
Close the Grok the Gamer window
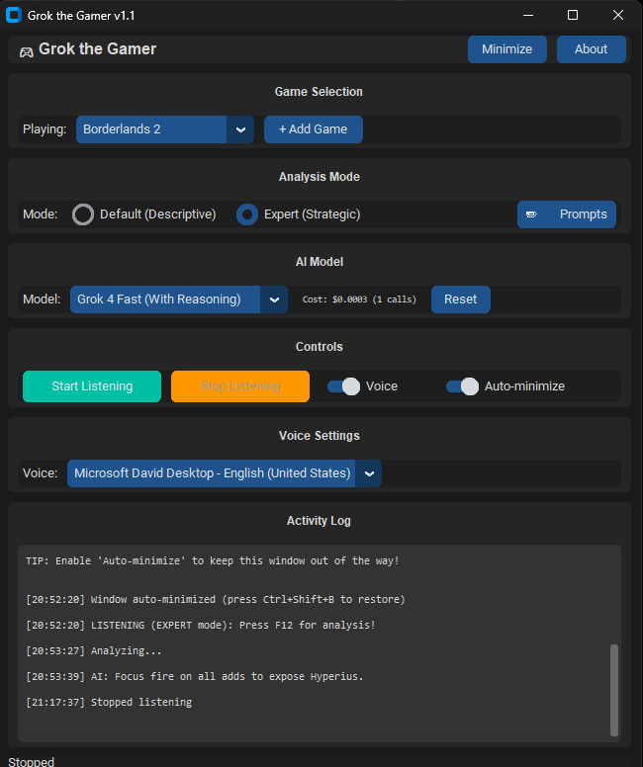coord(618,15)
